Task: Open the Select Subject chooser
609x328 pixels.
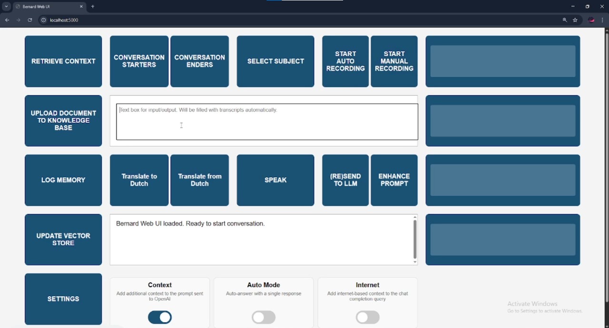Action: (x=275, y=61)
